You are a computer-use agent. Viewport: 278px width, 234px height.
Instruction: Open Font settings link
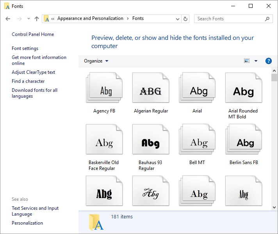click(x=25, y=48)
